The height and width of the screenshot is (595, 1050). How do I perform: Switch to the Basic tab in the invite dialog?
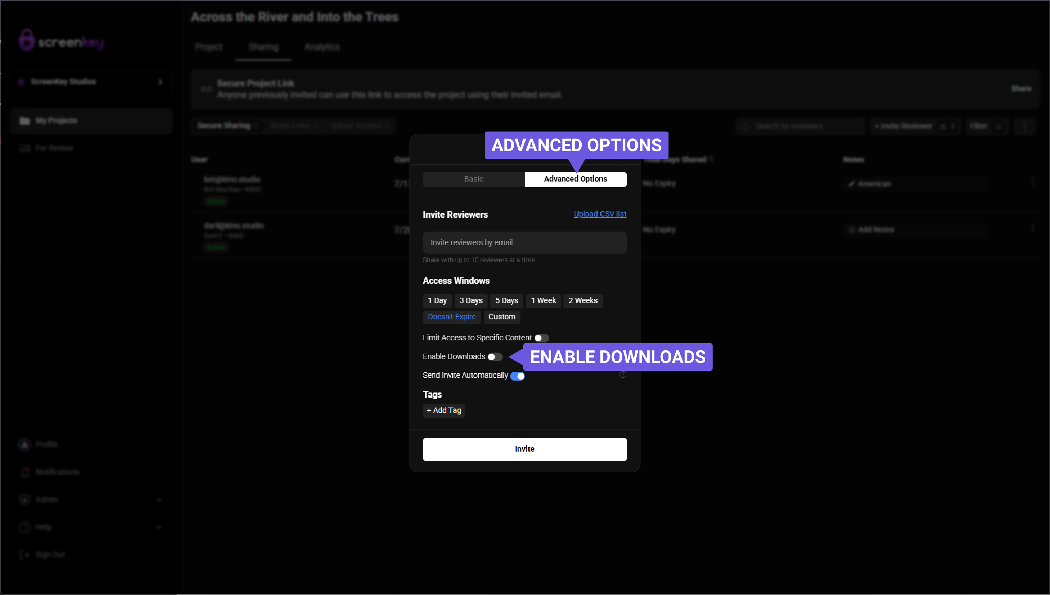point(474,179)
